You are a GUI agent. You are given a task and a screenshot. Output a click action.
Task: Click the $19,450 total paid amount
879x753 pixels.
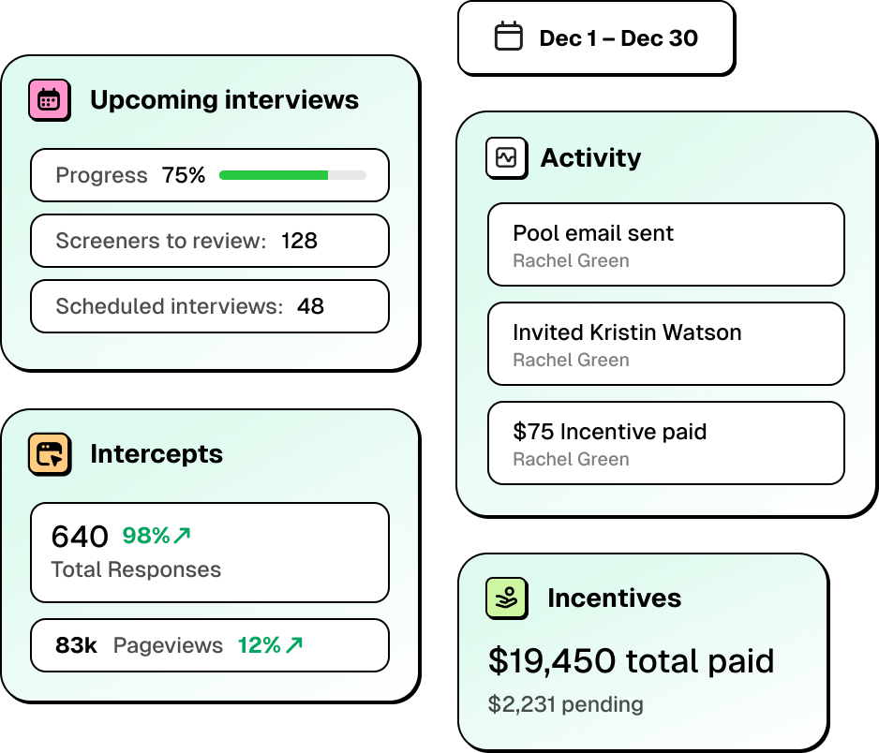pos(631,661)
